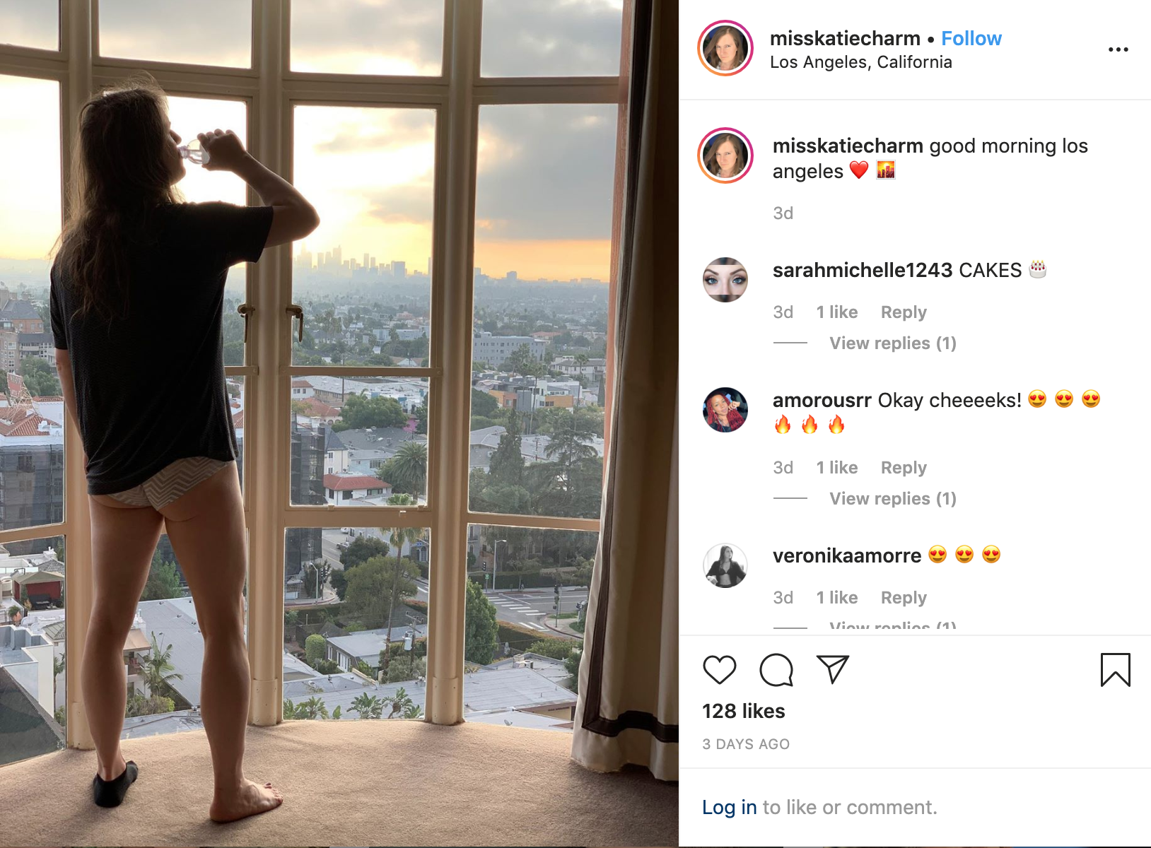This screenshot has width=1151, height=848.
Task: Open the misskatiecharm username in the caption
Action: coord(848,146)
